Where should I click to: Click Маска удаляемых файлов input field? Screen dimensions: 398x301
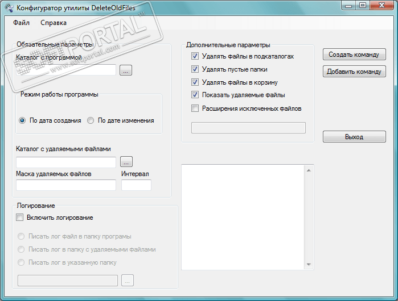click(66, 185)
